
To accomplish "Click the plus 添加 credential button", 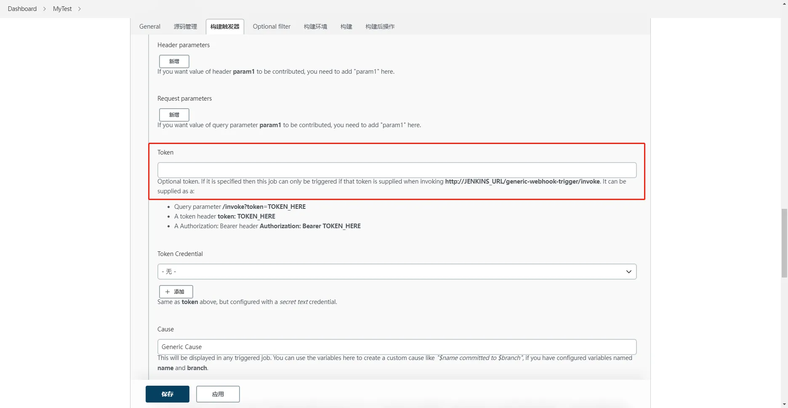I will [x=176, y=292].
